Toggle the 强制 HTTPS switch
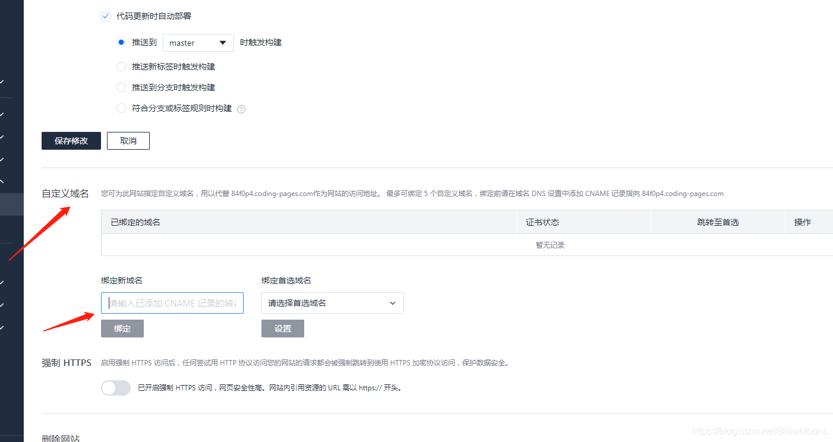 [116, 388]
